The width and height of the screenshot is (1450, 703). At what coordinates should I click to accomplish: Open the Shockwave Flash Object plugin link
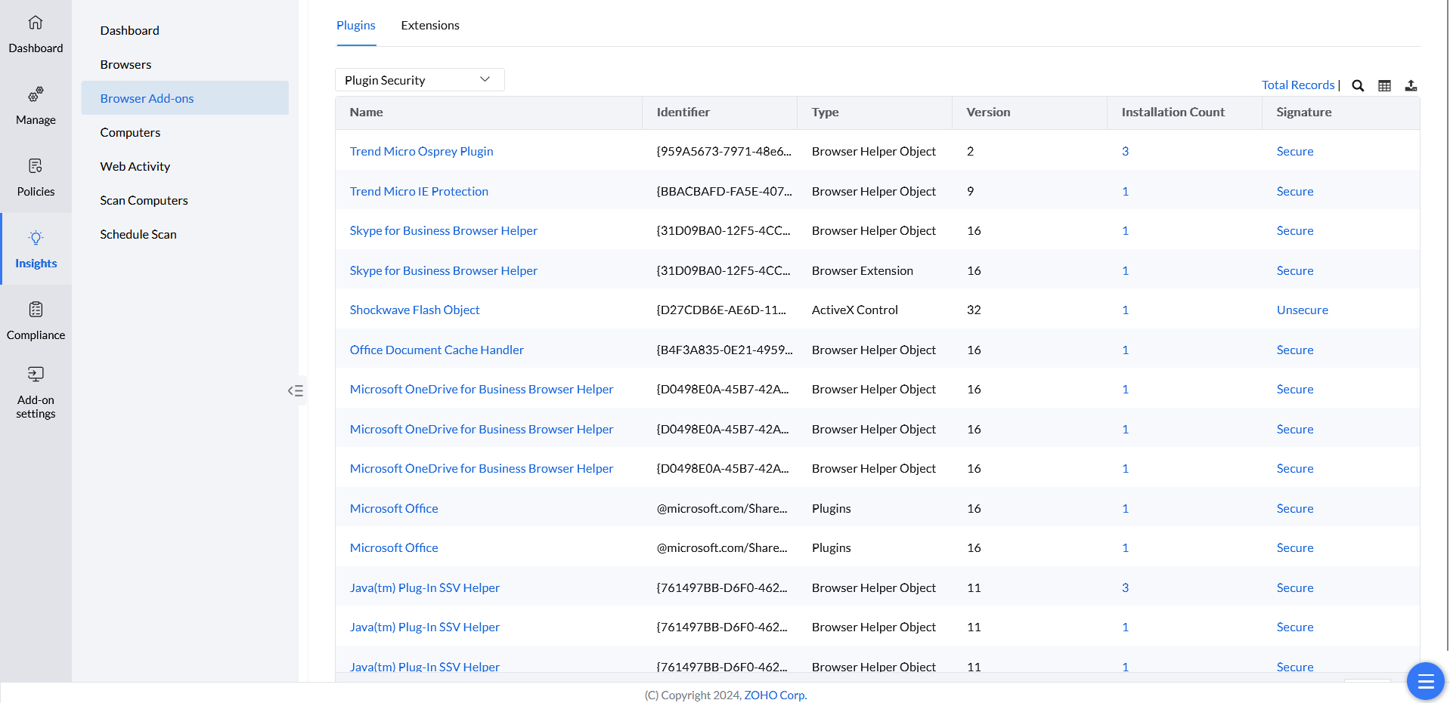tap(414, 310)
